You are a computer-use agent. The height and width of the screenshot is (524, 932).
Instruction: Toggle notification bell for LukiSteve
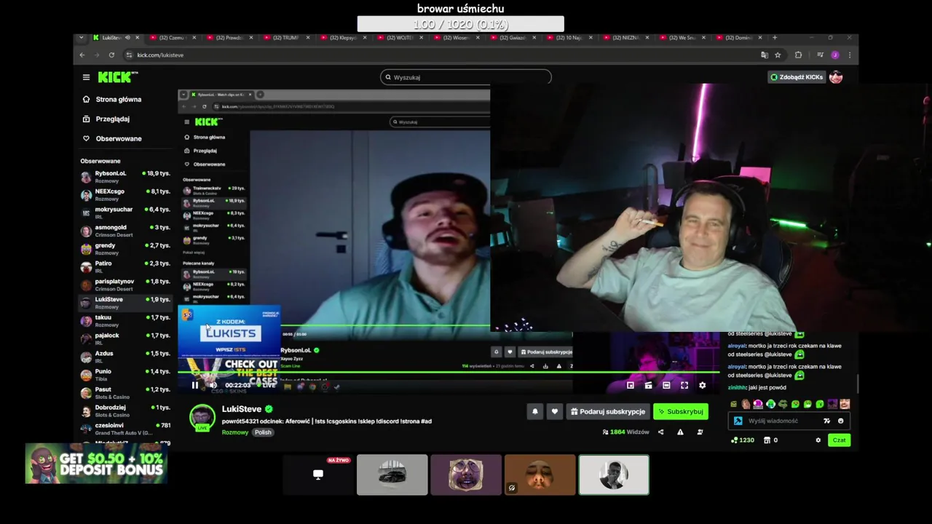click(x=534, y=411)
